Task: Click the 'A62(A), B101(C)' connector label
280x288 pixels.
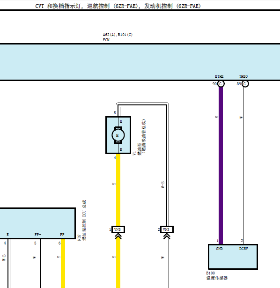Action: click(x=118, y=35)
